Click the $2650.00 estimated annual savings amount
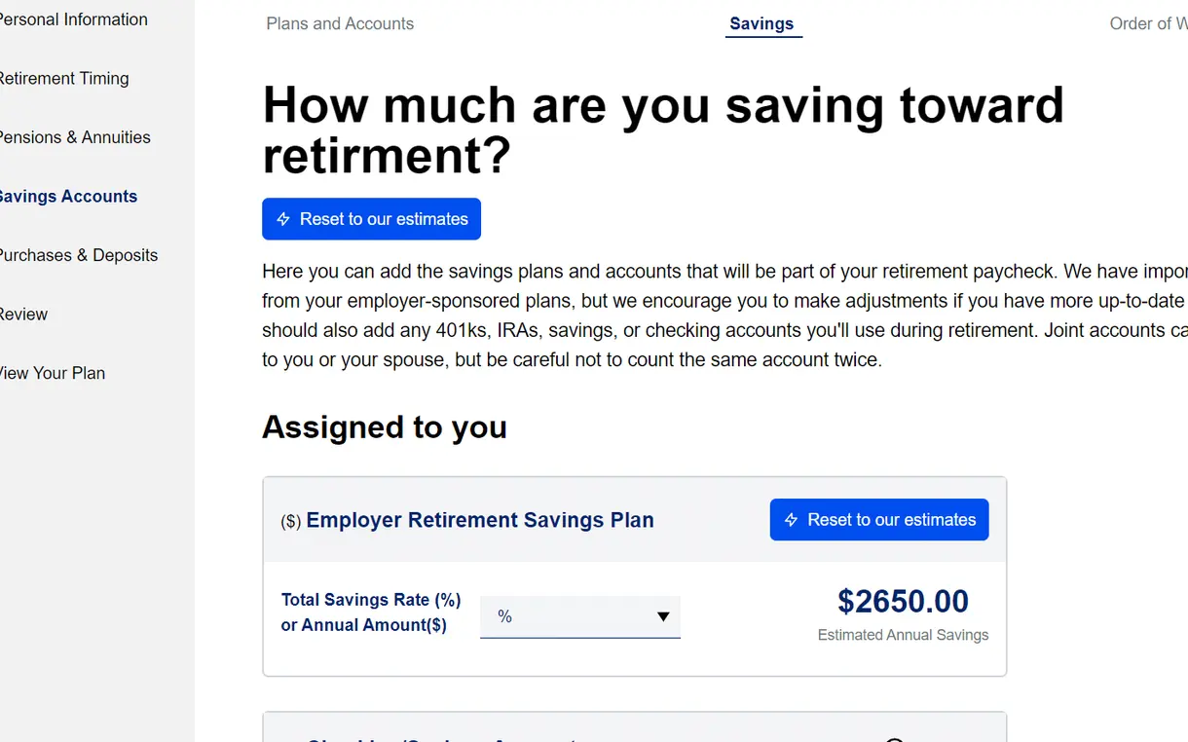The width and height of the screenshot is (1188, 742). 903,602
